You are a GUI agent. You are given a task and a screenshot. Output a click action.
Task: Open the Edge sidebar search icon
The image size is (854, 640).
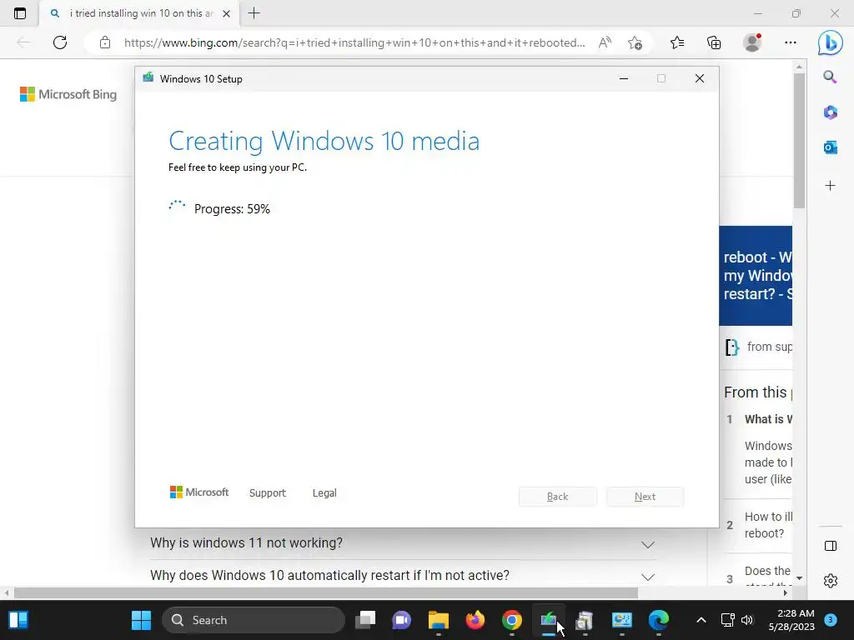pos(830,77)
